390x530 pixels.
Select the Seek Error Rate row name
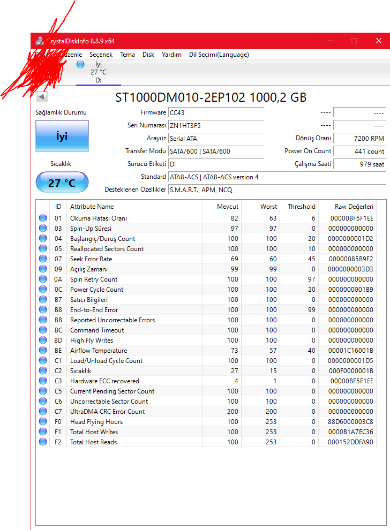pos(91,259)
